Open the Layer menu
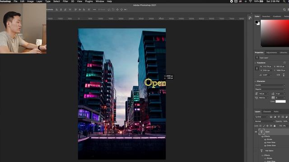Screen dimensions: 289x162 pos(39,1)
